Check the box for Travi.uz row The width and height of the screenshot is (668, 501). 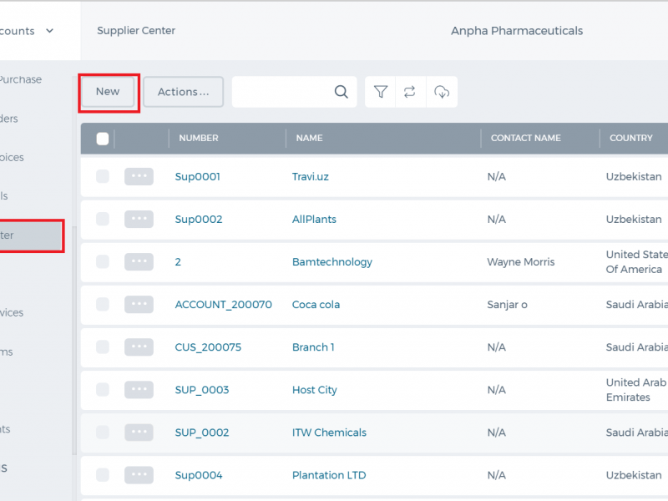(x=103, y=176)
